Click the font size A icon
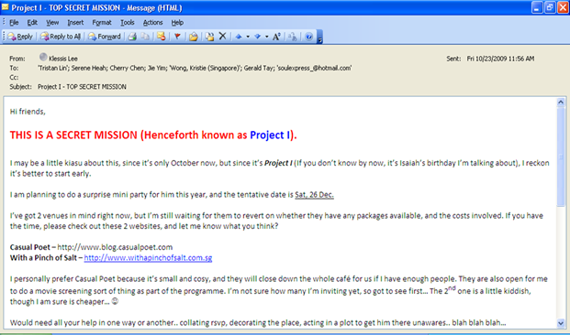The image size is (570, 335). [x=276, y=37]
